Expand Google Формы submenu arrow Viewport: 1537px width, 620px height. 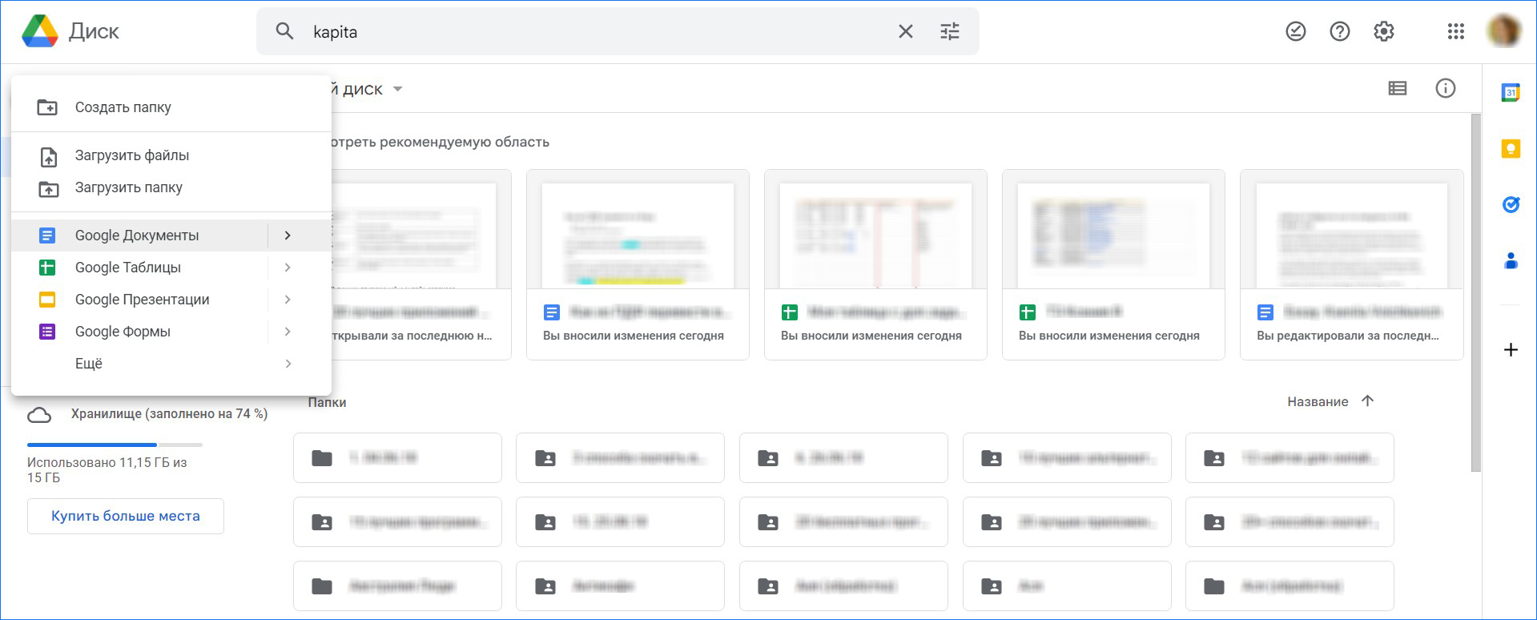click(288, 332)
